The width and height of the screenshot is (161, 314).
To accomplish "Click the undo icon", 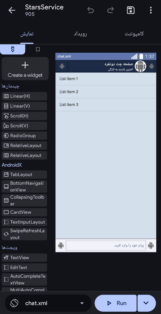I will click(x=91, y=10).
